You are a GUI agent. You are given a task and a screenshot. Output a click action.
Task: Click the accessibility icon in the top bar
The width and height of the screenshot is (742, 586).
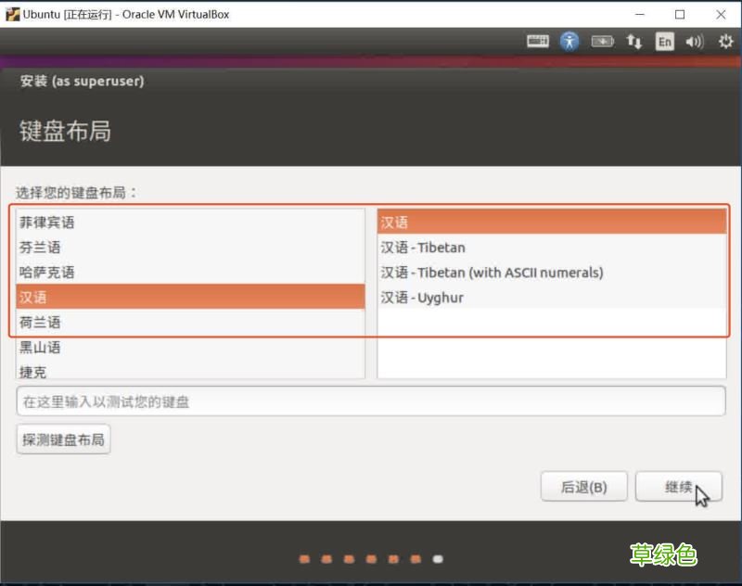coord(569,41)
